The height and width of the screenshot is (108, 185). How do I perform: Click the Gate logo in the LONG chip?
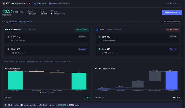click(x=35, y=4)
